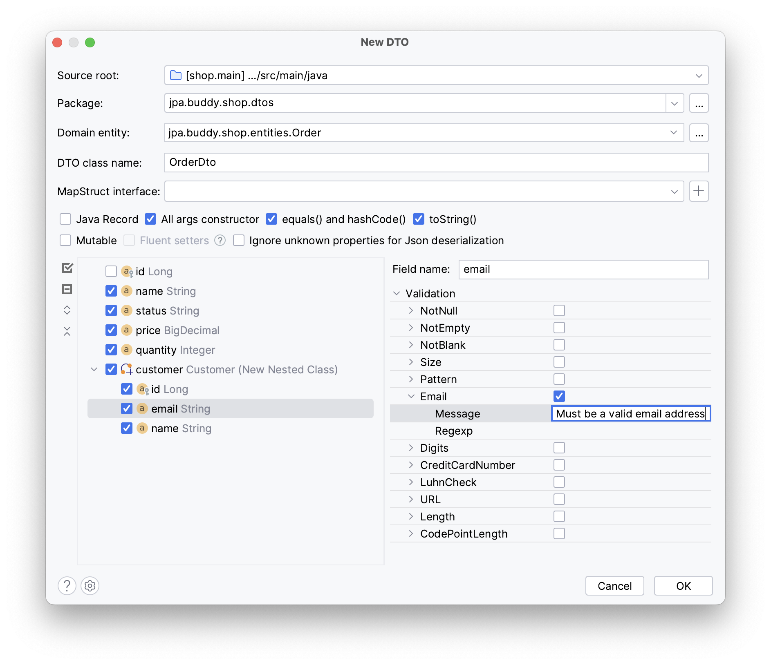Open the Package dropdown
The height and width of the screenshot is (665, 771).
point(674,103)
